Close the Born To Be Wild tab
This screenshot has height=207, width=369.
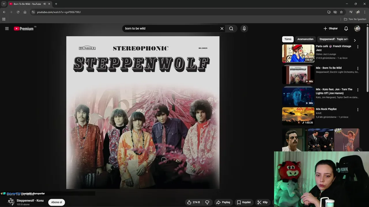click(49, 4)
